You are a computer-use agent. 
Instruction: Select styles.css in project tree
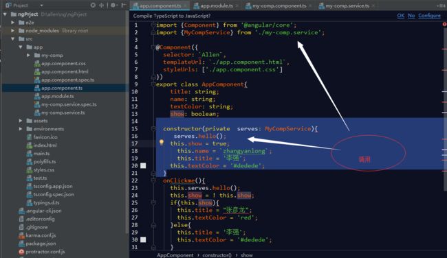(x=43, y=170)
